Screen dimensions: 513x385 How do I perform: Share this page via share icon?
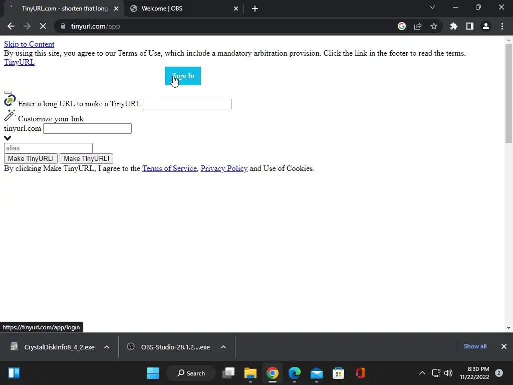(418, 26)
